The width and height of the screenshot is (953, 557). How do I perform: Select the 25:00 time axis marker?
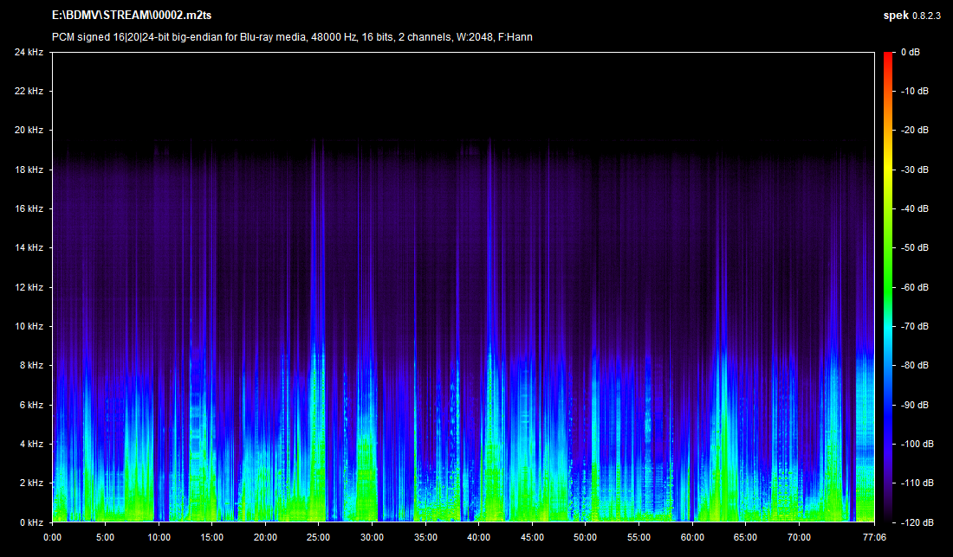point(318,537)
